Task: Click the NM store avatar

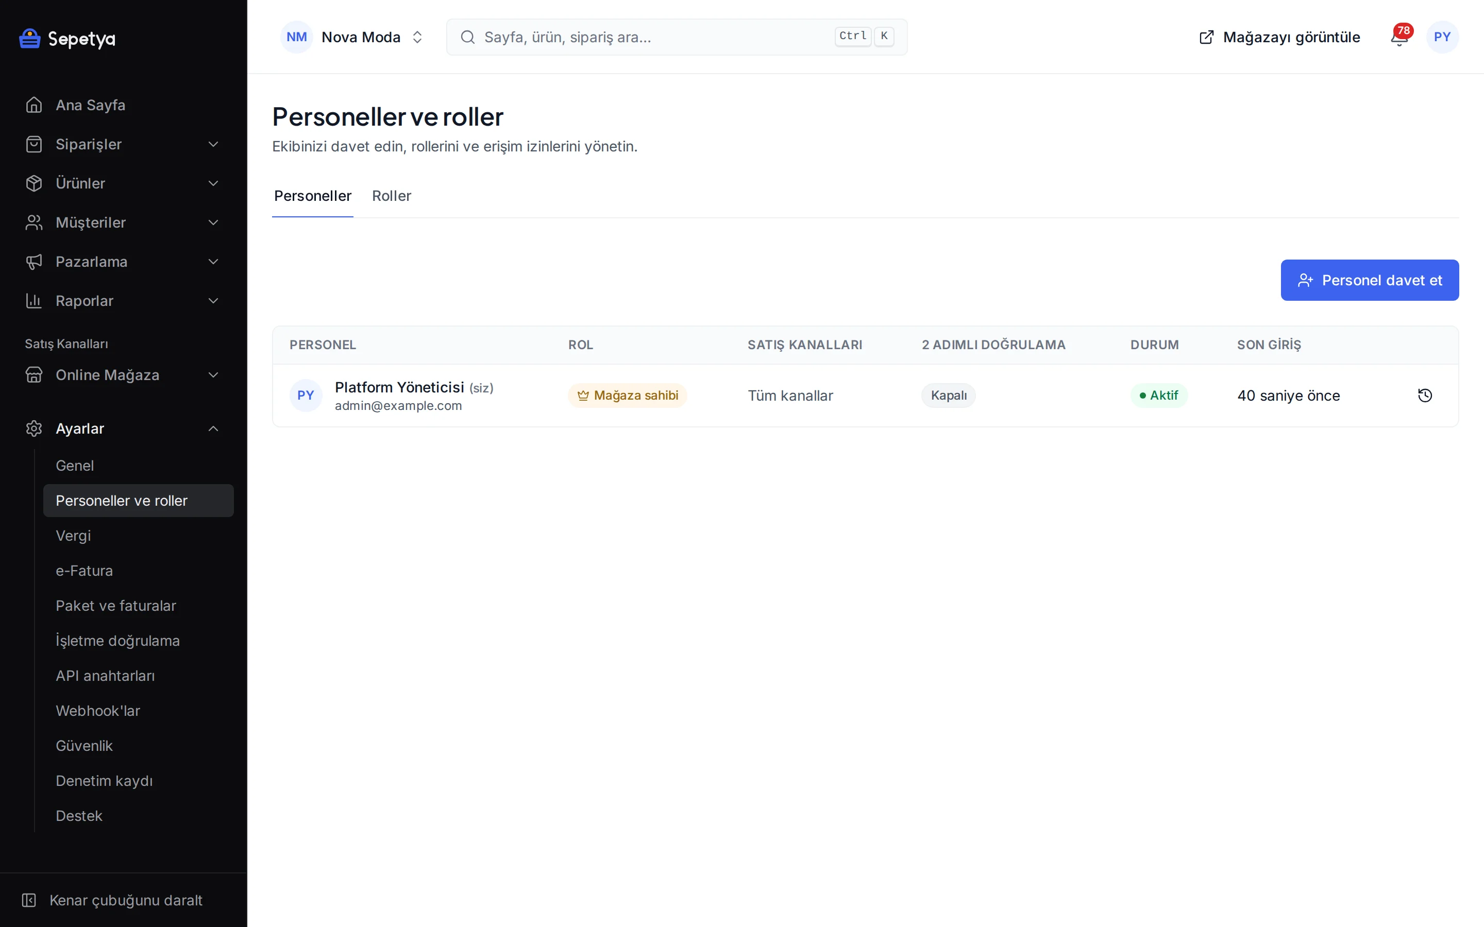Action: 297,37
